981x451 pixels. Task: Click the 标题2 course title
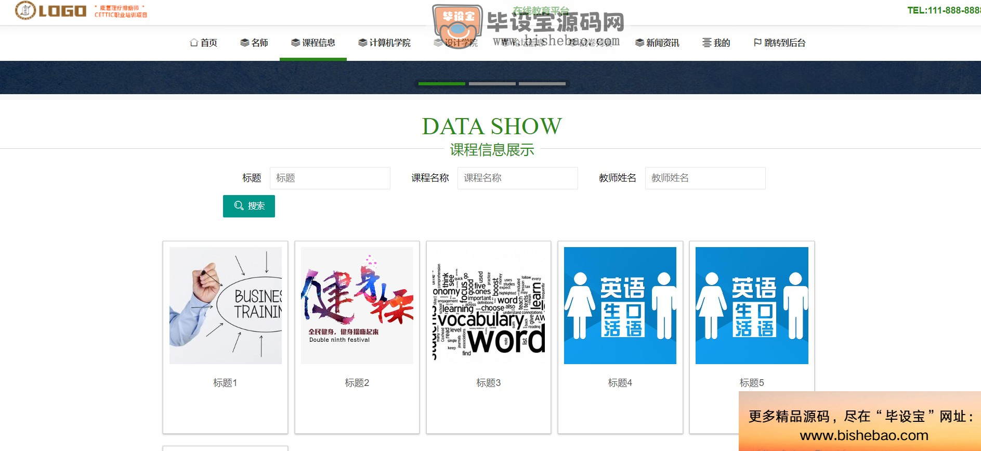(357, 383)
